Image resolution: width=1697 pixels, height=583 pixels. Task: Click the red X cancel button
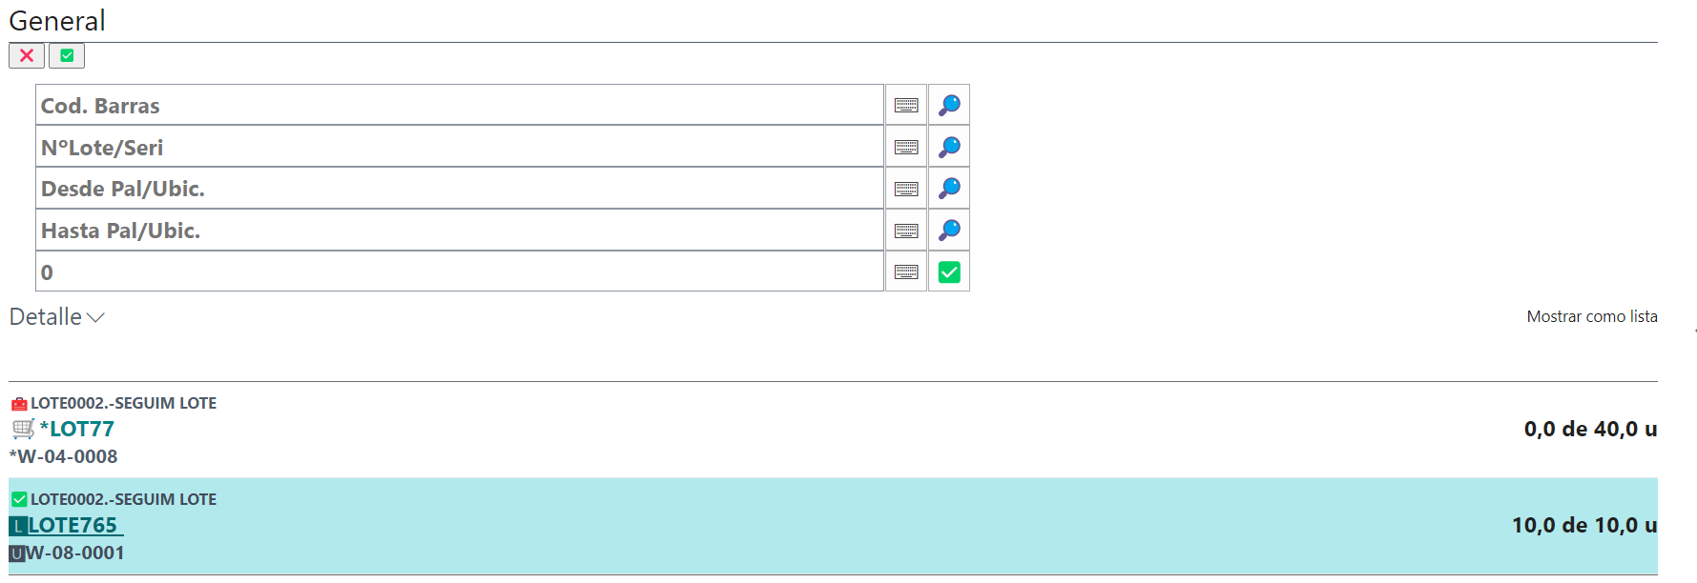(x=27, y=55)
